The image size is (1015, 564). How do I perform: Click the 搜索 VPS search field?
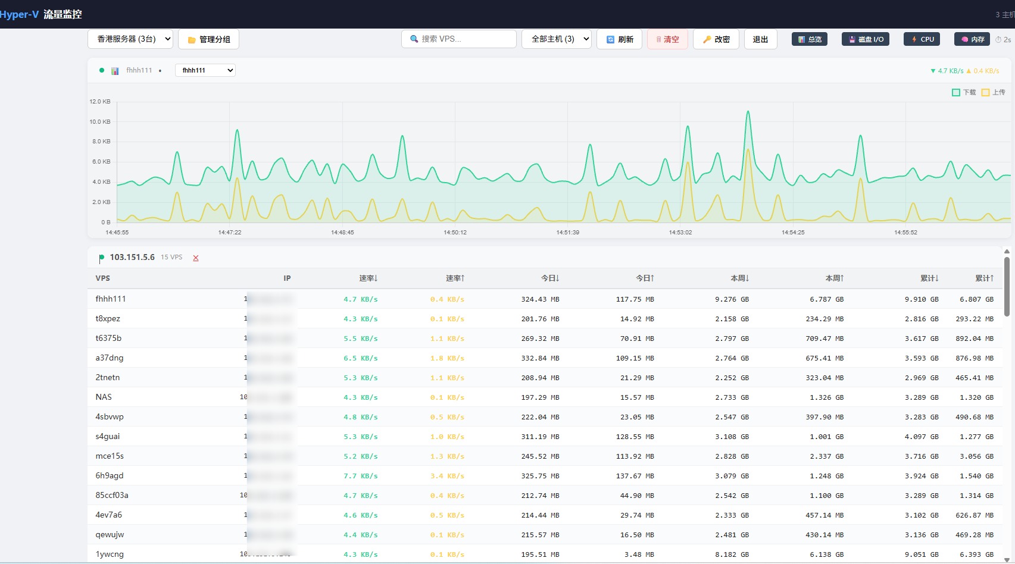[x=459, y=39]
